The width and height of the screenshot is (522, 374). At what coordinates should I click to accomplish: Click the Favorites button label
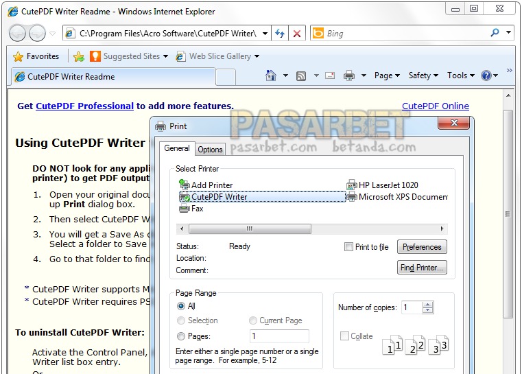(43, 56)
